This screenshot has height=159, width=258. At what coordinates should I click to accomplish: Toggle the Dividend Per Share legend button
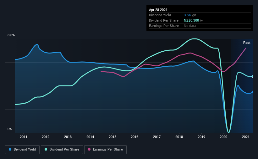pos(62,150)
